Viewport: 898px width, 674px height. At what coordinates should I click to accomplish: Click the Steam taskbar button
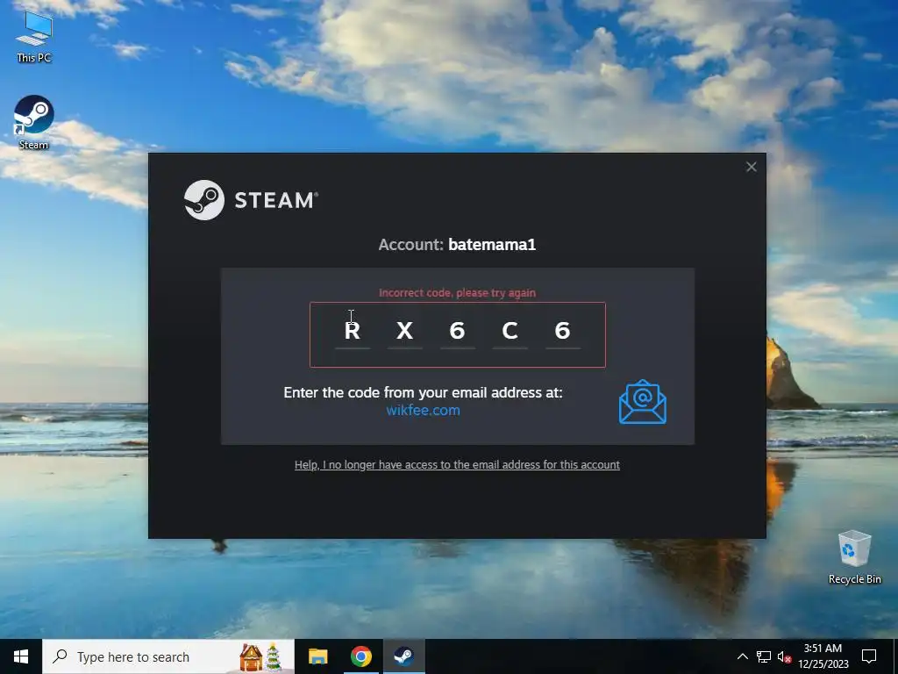(x=403, y=656)
